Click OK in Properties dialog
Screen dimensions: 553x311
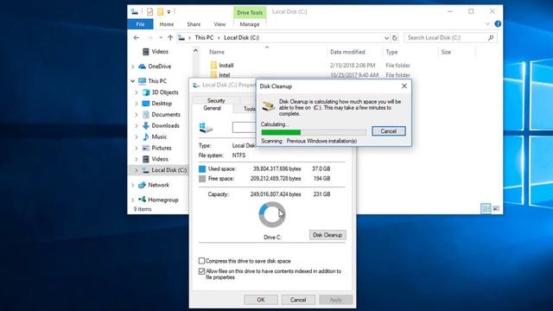[261, 300]
